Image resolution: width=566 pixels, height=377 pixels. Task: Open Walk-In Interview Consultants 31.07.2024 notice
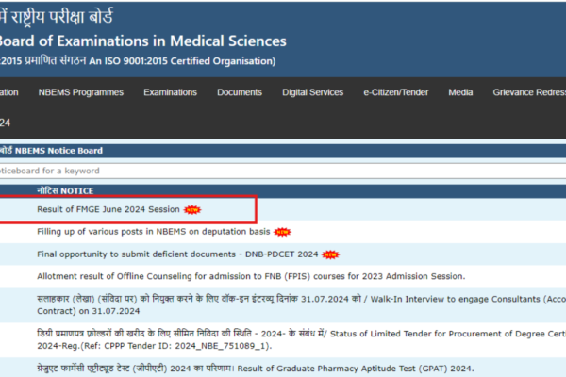point(302,304)
